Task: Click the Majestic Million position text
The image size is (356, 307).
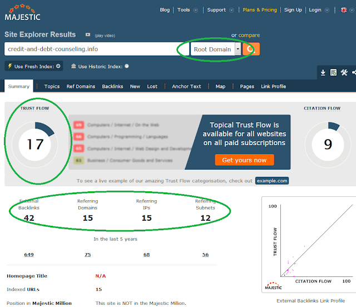Action: pyautogui.click(x=141, y=303)
